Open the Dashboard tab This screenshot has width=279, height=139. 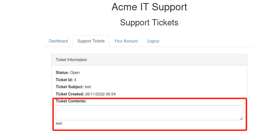(x=58, y=41)
